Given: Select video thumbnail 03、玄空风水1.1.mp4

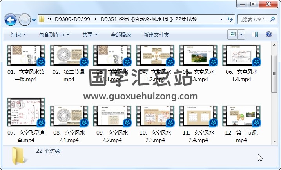Looking at the screenshot, I should pyautogui.click(x=112, y=55).
